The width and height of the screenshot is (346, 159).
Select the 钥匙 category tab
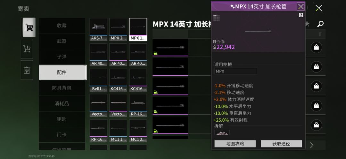(62, 119)
